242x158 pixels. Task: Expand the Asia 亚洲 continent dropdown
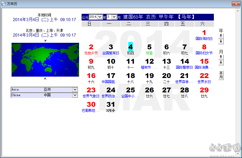(x=75, y=90)
